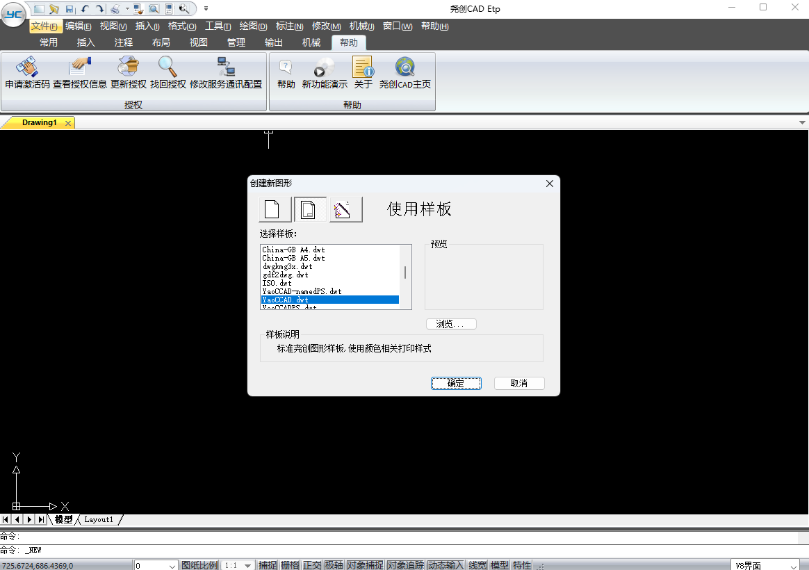Open the 1:1 scale dropdown

click(x=247, y=566)
